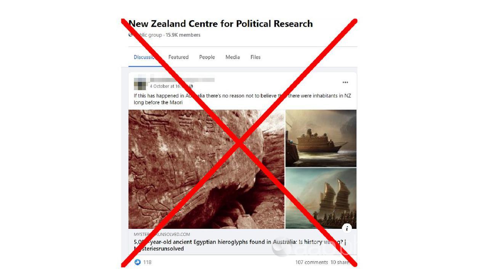This screenshot has height=275, width=488.
Task: Click the public group globe icon
Action: pos(130,35)
